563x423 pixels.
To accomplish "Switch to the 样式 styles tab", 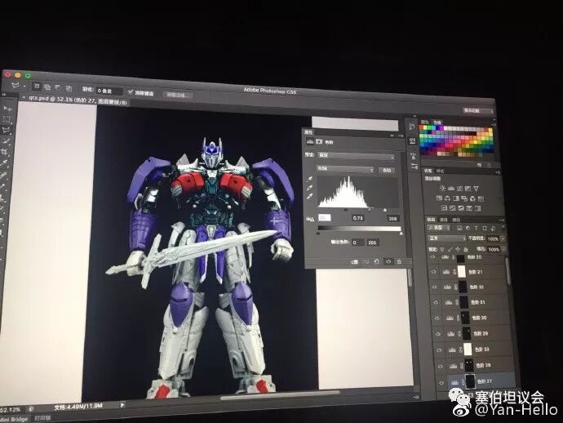I will click(440, 171).
